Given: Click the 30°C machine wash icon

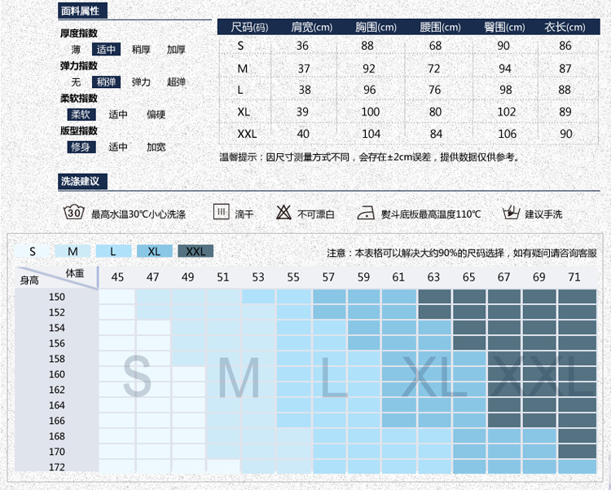Looking at the screenshot, I should point(74,214).
